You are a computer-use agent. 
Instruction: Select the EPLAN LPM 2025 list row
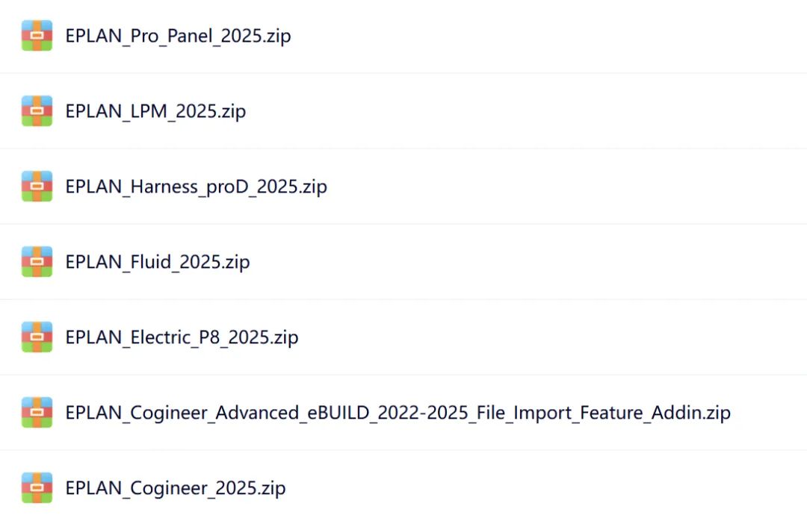(x=523, y=111)
